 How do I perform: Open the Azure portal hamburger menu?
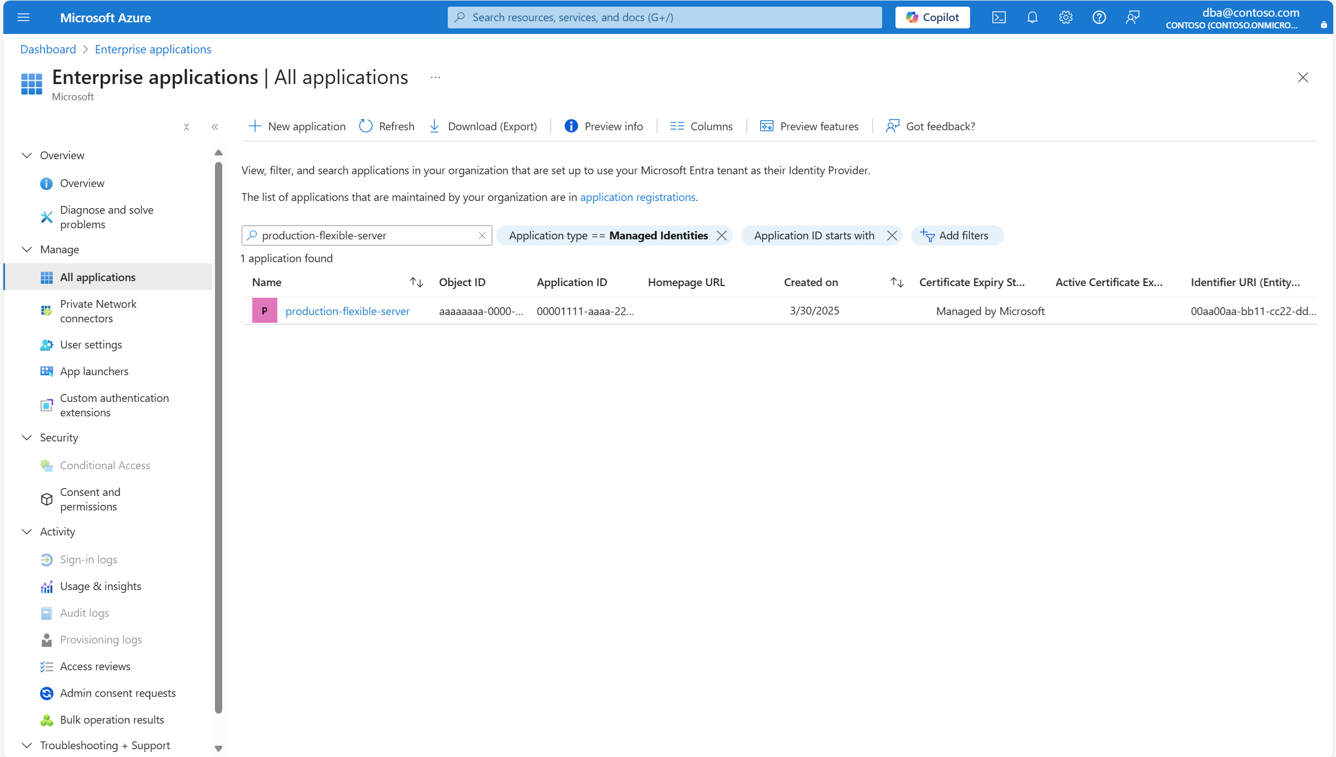click(x=23, y=17)
